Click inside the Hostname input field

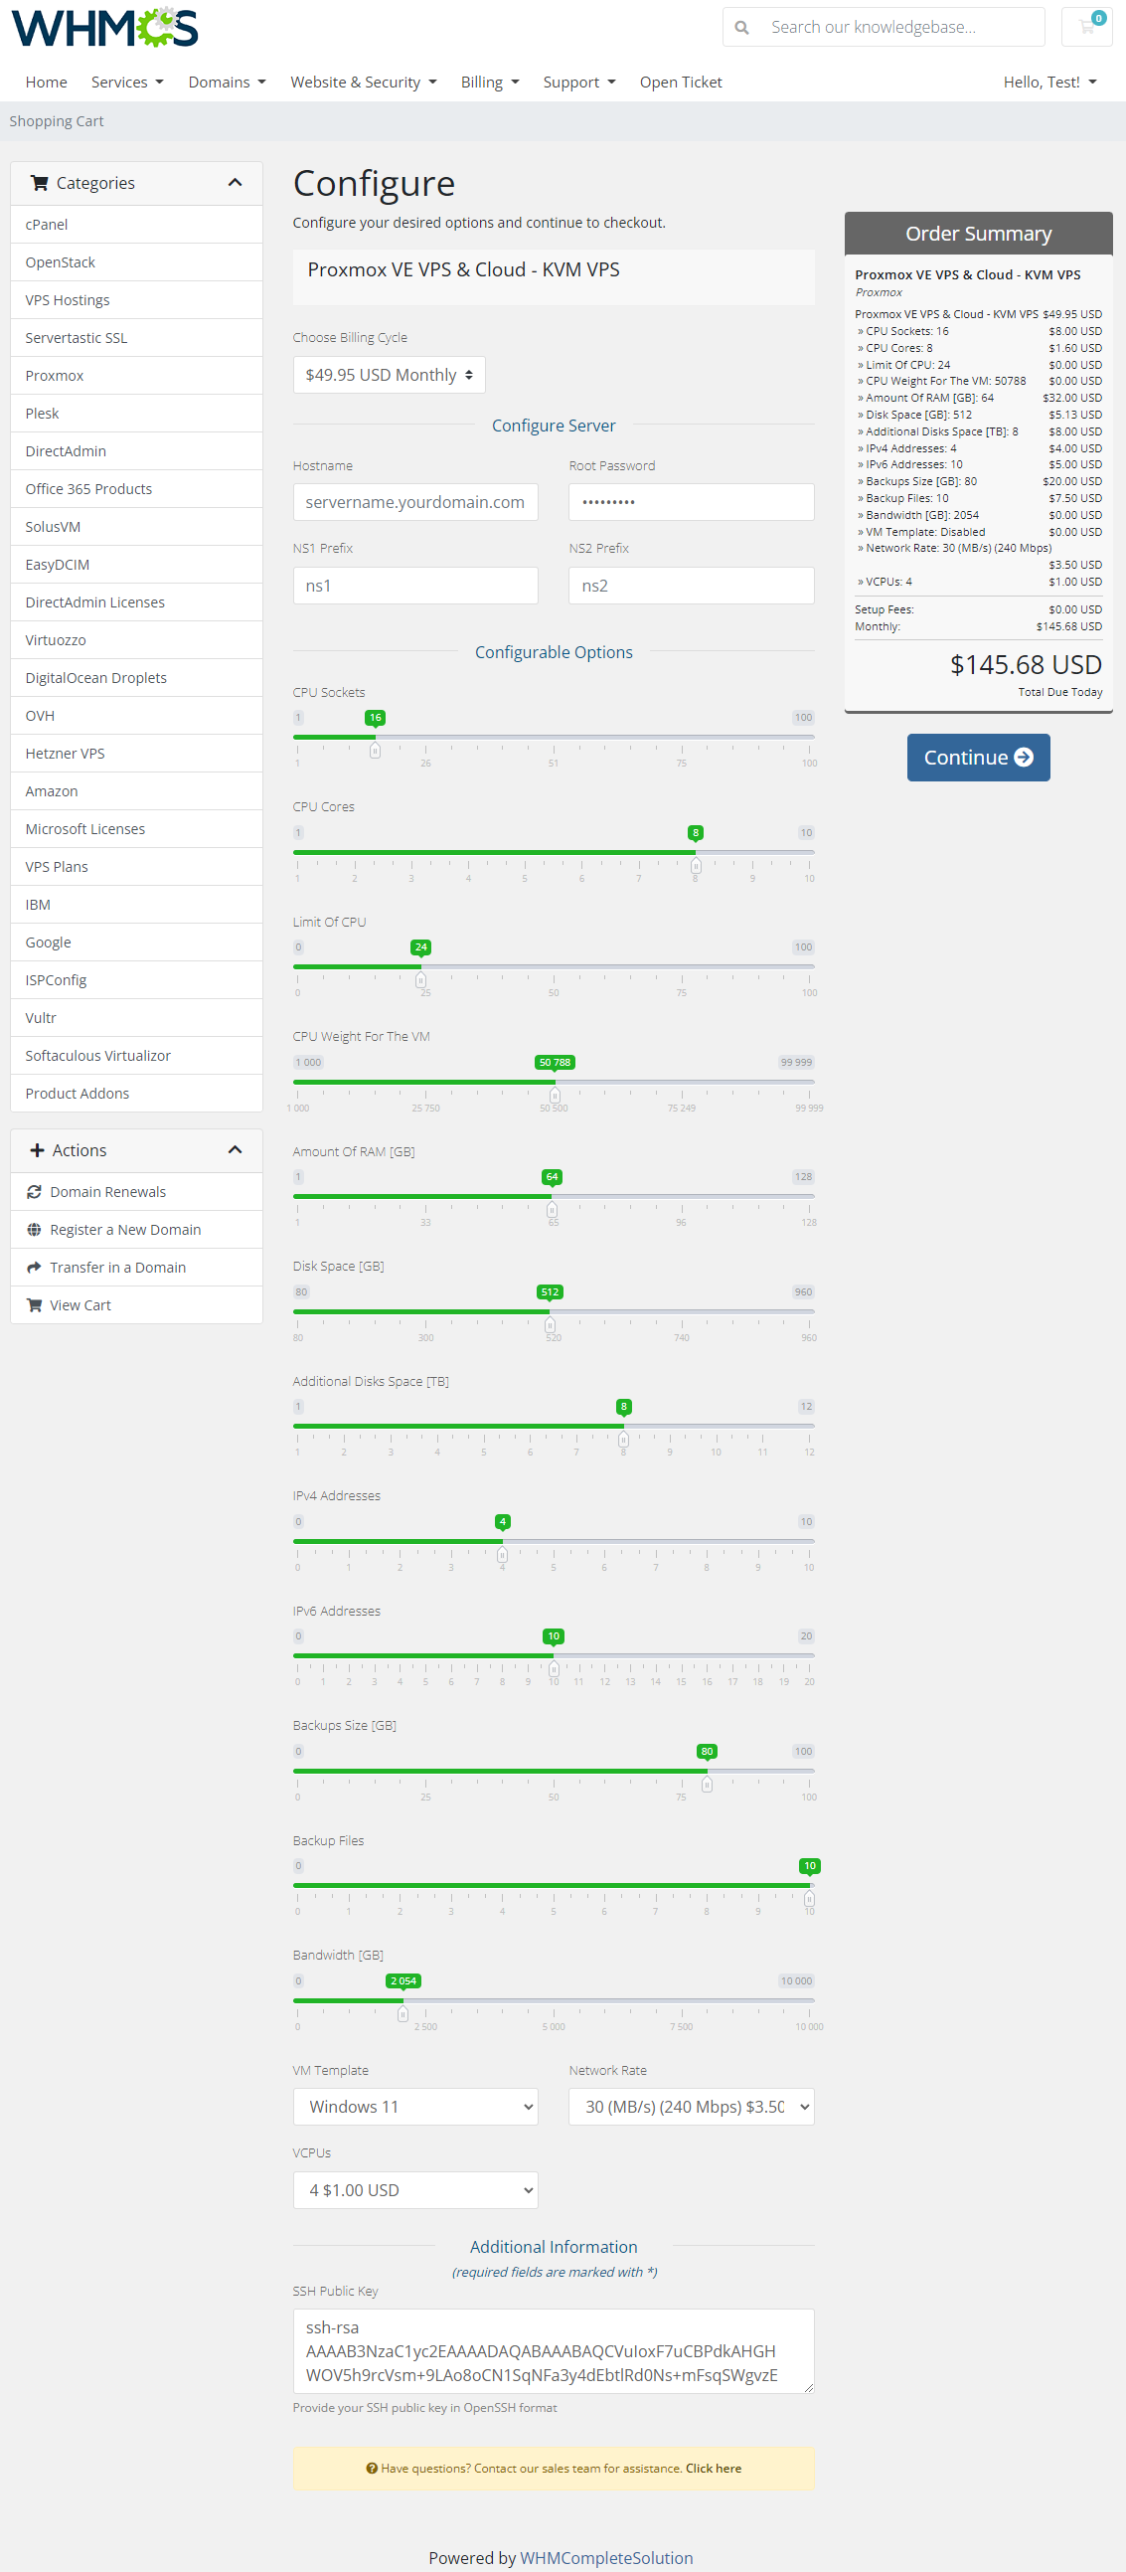pyautogui.click(x=415, y=501)
